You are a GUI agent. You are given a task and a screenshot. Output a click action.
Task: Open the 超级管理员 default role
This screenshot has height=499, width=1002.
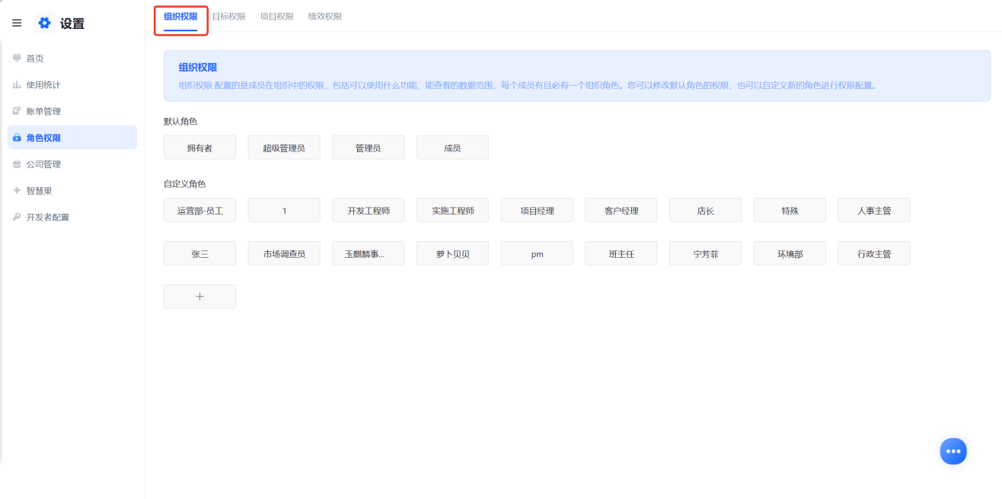coord(284,148)
